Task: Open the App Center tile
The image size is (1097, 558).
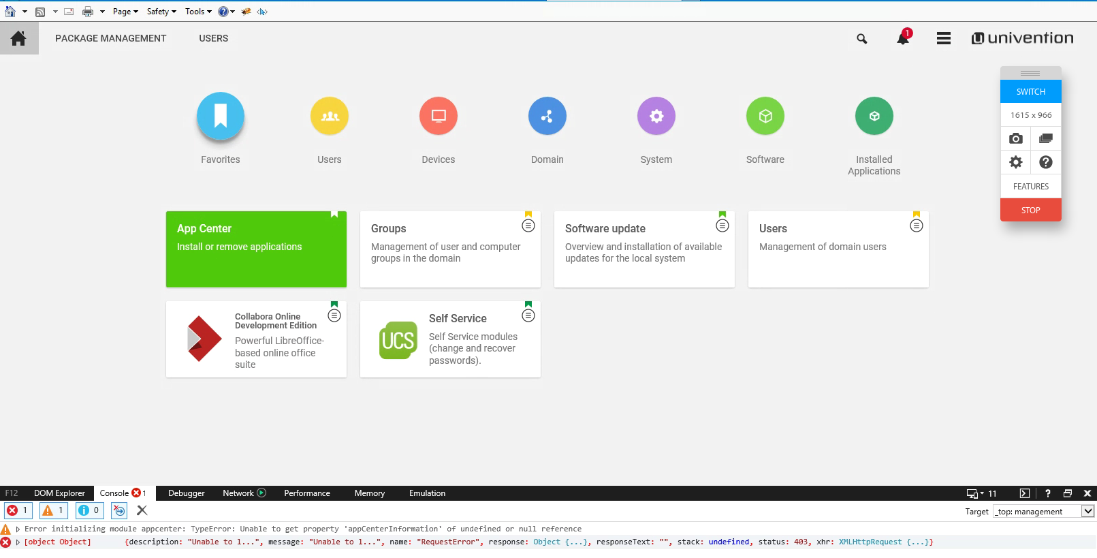Action: [256, 249]
